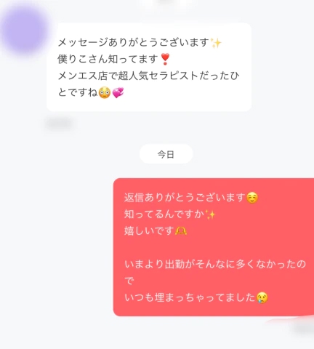Select the line 返信ありがとうございます
Image resolution: width=314 pixels, height=349 pixels.
[x=185, y=198]
